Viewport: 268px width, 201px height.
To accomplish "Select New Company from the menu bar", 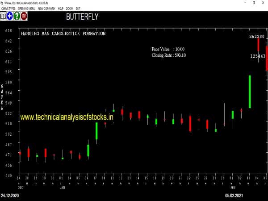I will coord(46,8).
